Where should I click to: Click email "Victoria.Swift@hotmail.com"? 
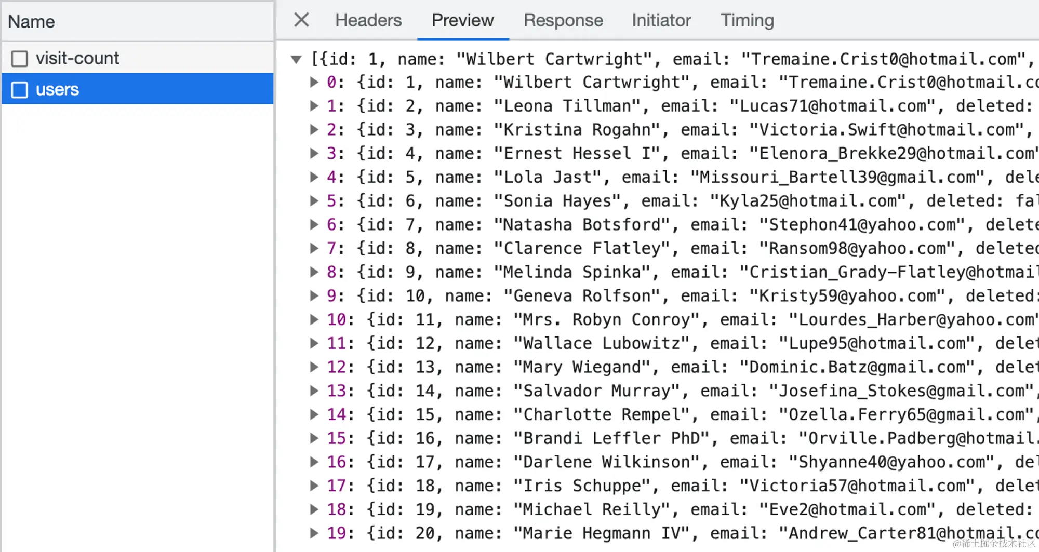pos(887,129)
